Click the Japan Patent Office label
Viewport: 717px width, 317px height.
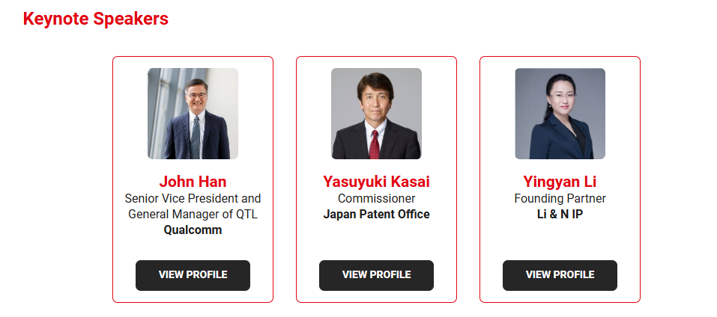[376, 215]
